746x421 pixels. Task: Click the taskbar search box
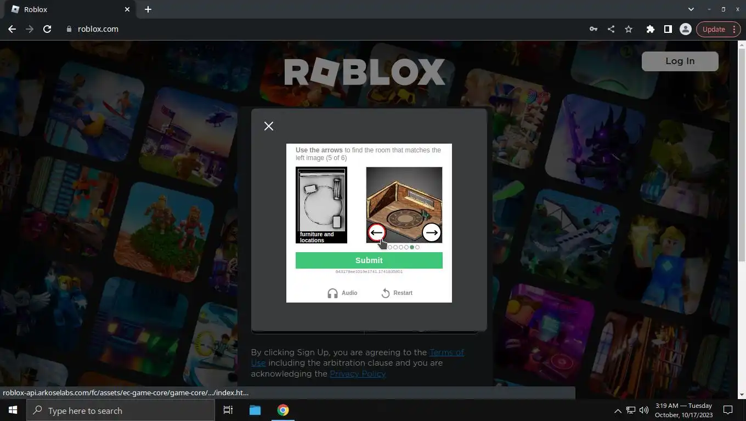[121, 410]
